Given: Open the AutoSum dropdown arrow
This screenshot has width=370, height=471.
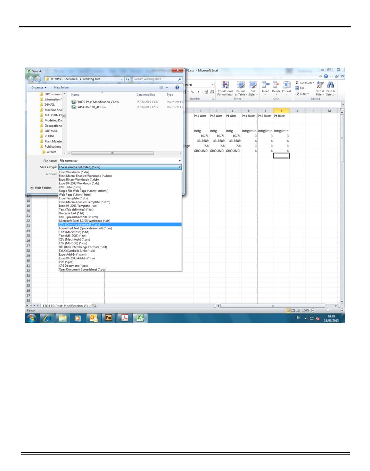Looking at the screenshot, I should (x=313, y=83).
